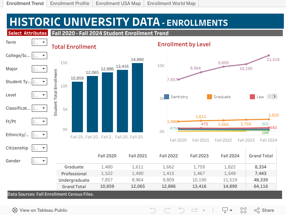Click the Full Screen icon
Screen dimensions: 286x215
pyautogui.click(x=243, y=210)
